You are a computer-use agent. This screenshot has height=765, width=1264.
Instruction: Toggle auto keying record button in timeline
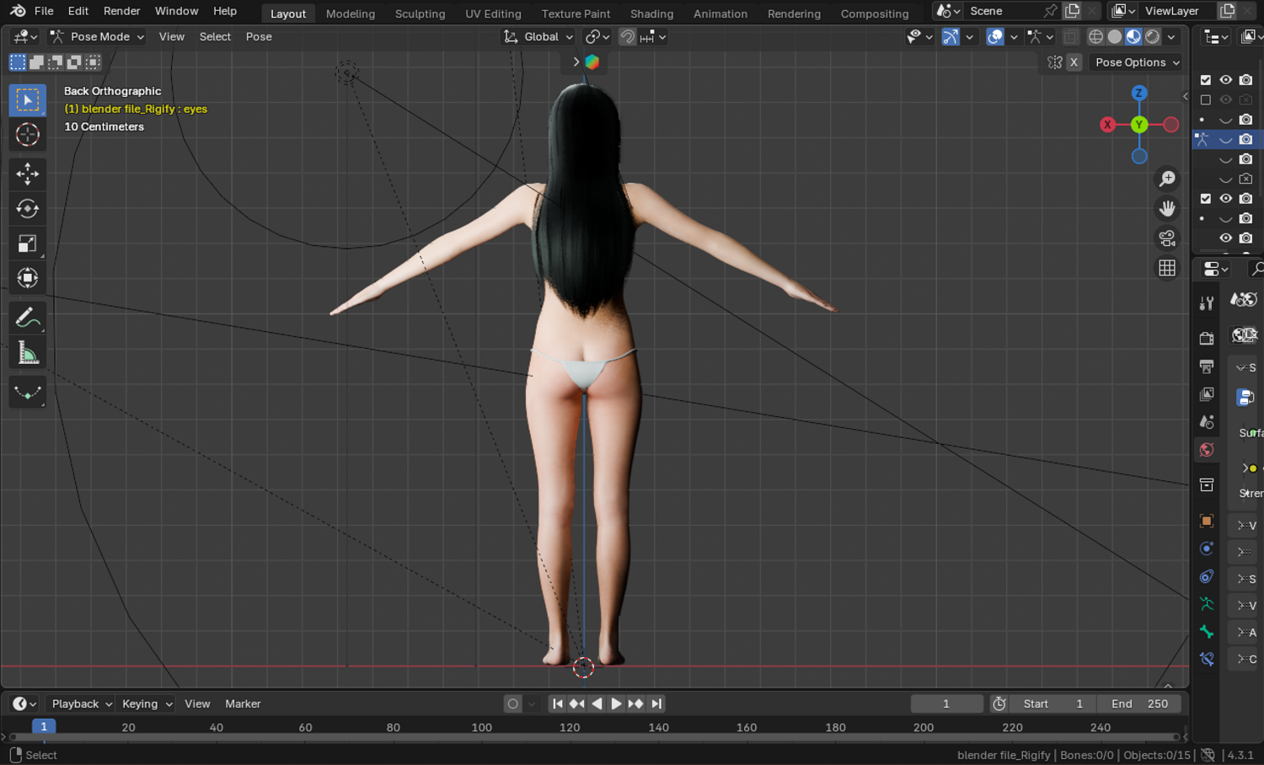coord(512,703)
